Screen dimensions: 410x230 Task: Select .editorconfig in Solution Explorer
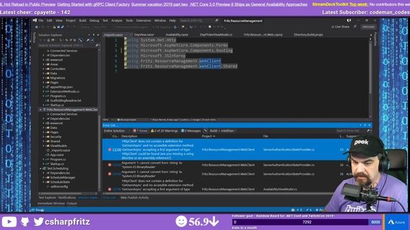[x=59, y=187]
